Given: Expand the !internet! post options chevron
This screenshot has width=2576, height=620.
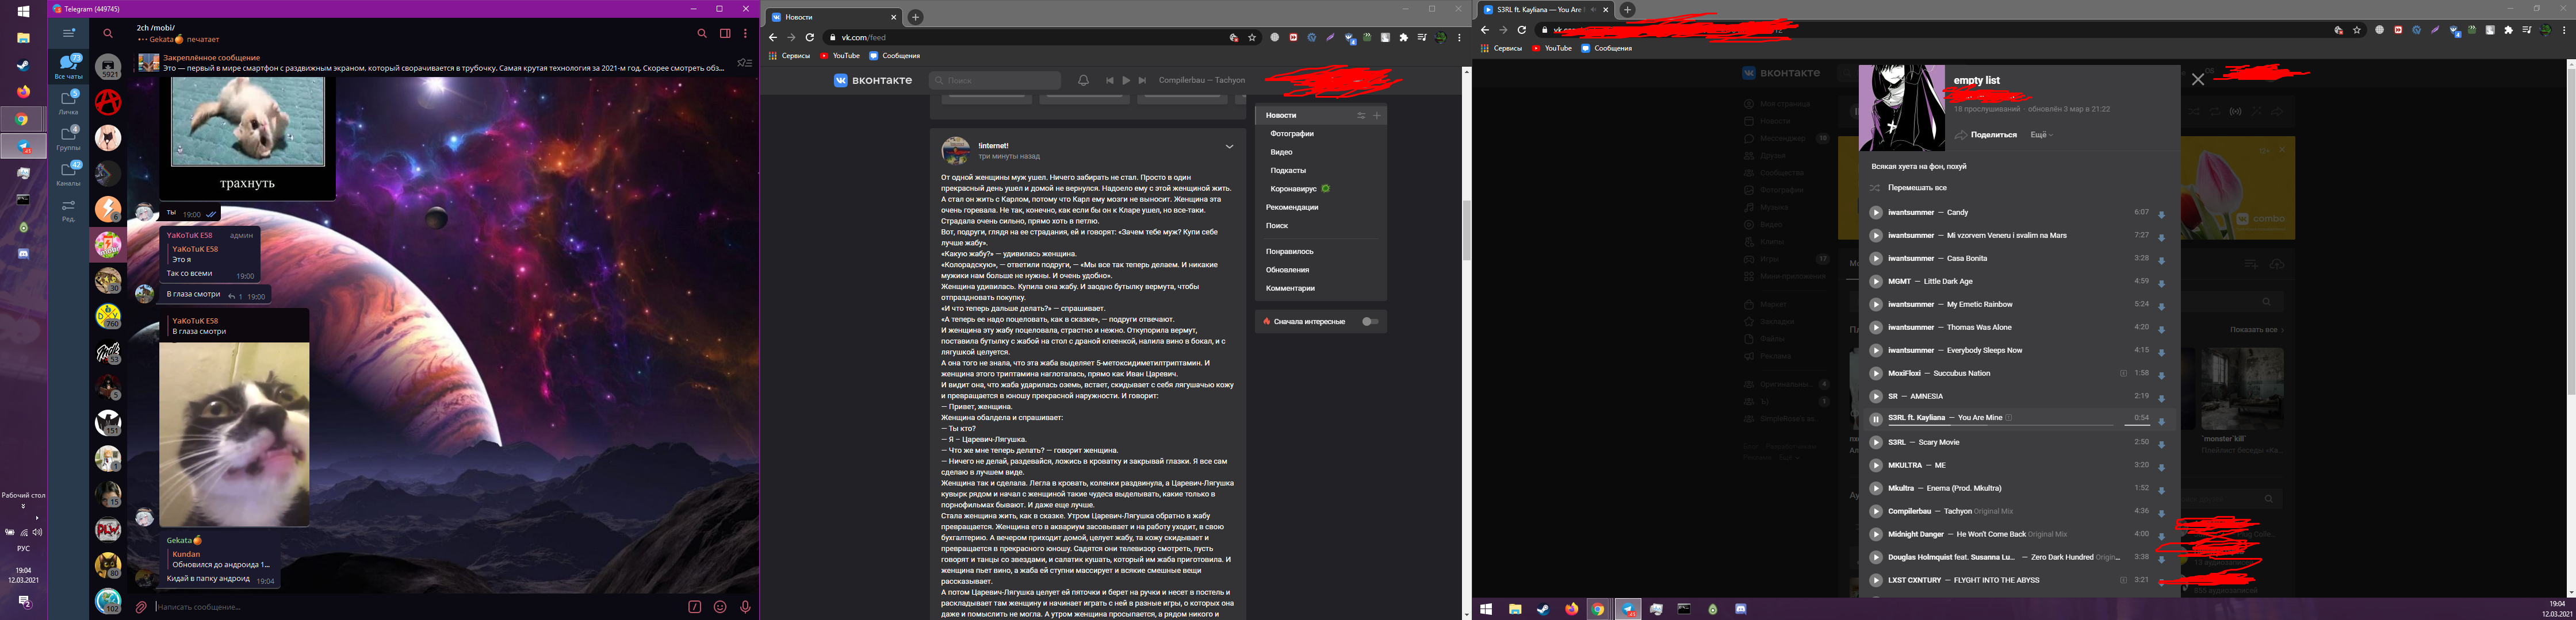Looking at the screenshot, I should click(x=1229, y=147).
